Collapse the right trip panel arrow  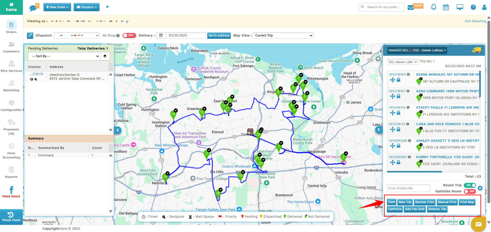point(379,130)
